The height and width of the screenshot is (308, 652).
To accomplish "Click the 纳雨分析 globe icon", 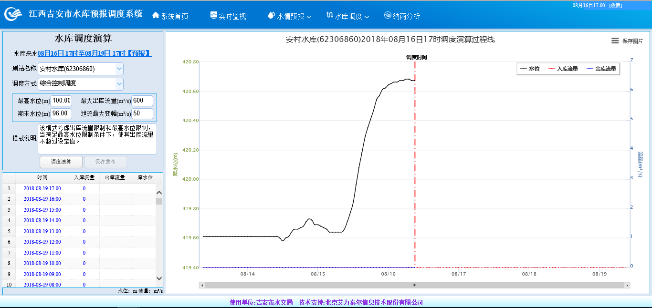I will (x=388, y=15).
